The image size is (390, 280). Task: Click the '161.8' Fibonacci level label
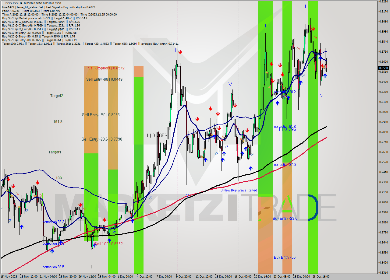[x=58, y=121]
